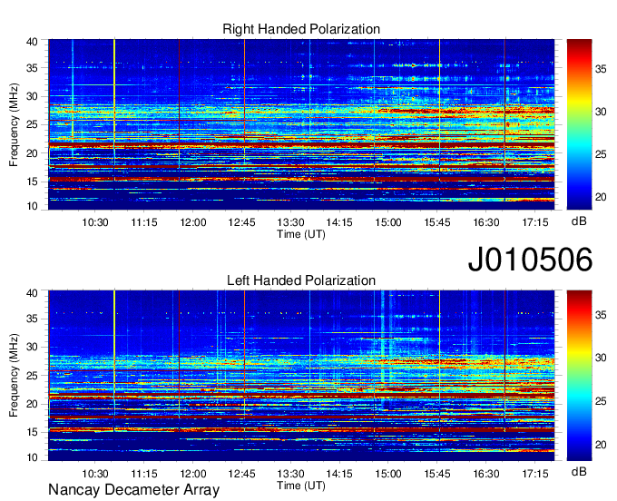Click the 35 MHz frequency tick on Right Handed plot
617x501 pixels.
click(x=32, y=68)
